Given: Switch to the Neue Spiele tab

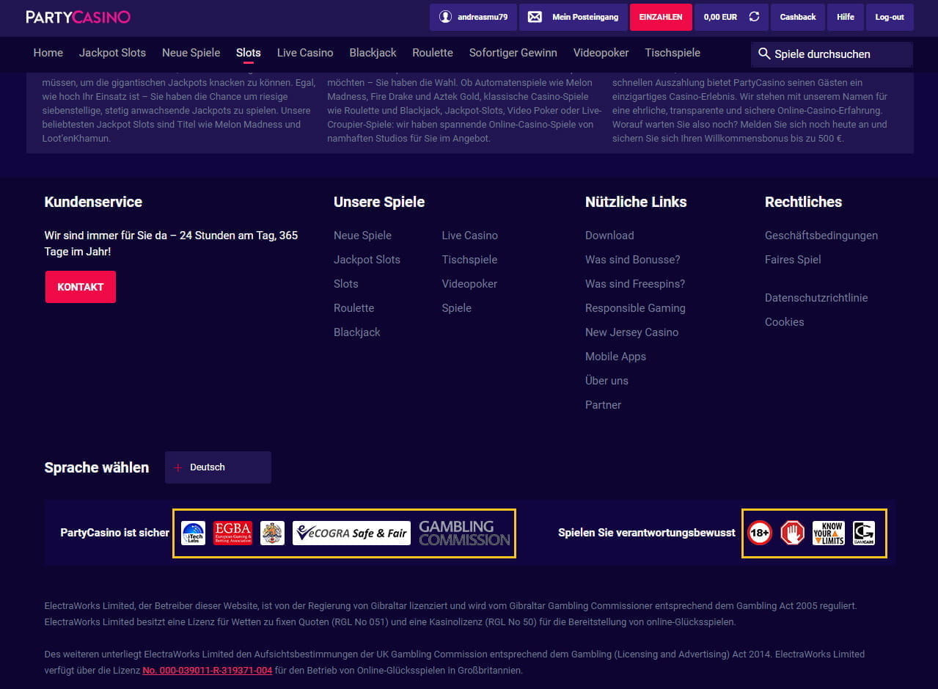Looking at the screenshot, I should pyautogui.click(x=191, y=53).
